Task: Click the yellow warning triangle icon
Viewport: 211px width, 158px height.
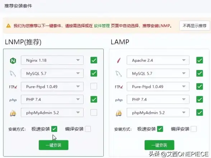Action: click(9, 25)
